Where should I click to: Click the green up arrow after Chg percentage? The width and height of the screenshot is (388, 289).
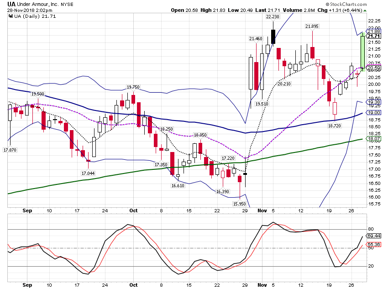pyautogui.click(x=365, y=11)
